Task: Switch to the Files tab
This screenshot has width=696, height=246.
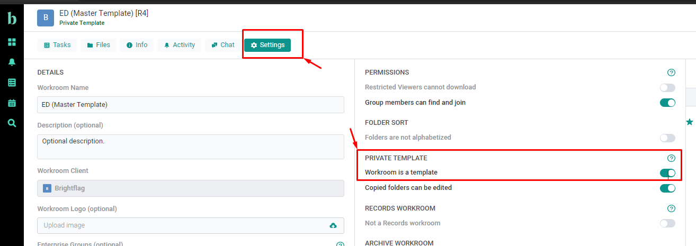Action: pyautogui.click(x=99, y=45)
